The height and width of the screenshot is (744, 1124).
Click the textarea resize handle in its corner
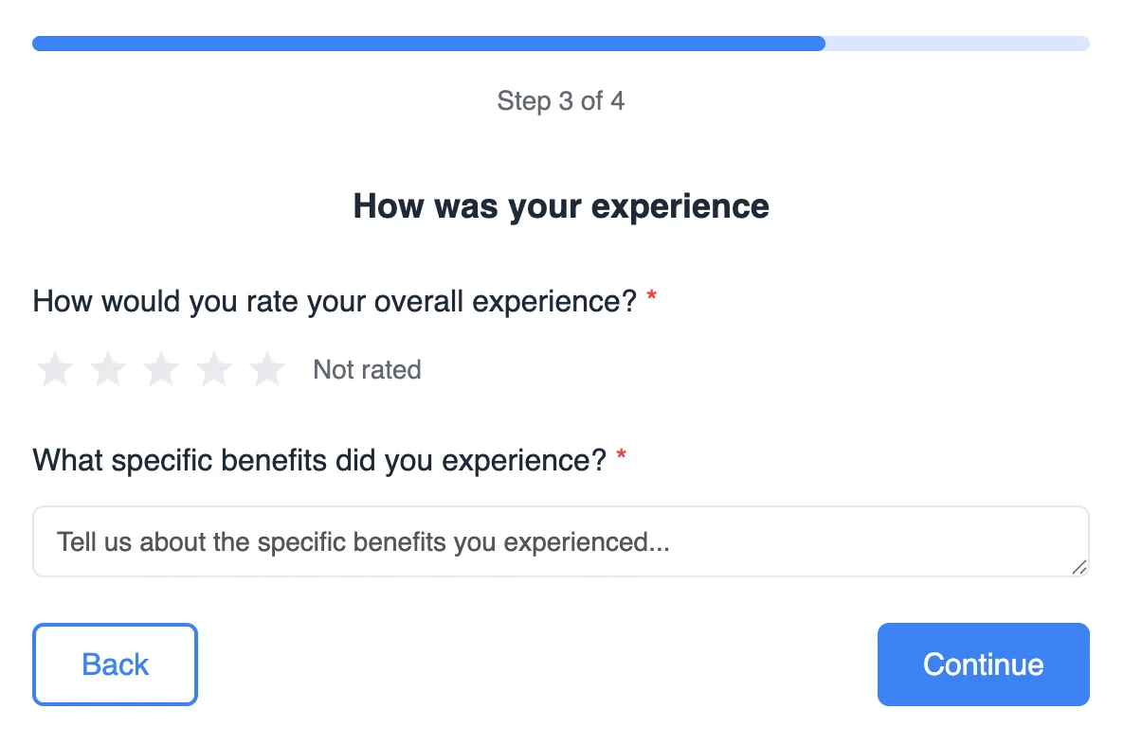pyautogui.click(x=1079, y=566)
